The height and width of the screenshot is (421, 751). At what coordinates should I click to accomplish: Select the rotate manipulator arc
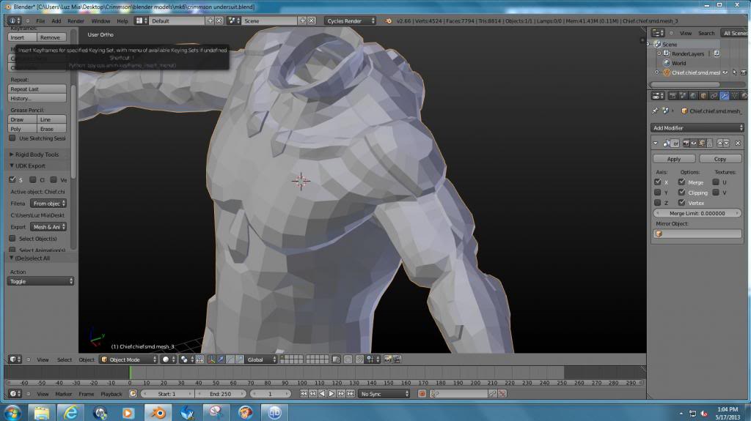click(x=230, y=359)
